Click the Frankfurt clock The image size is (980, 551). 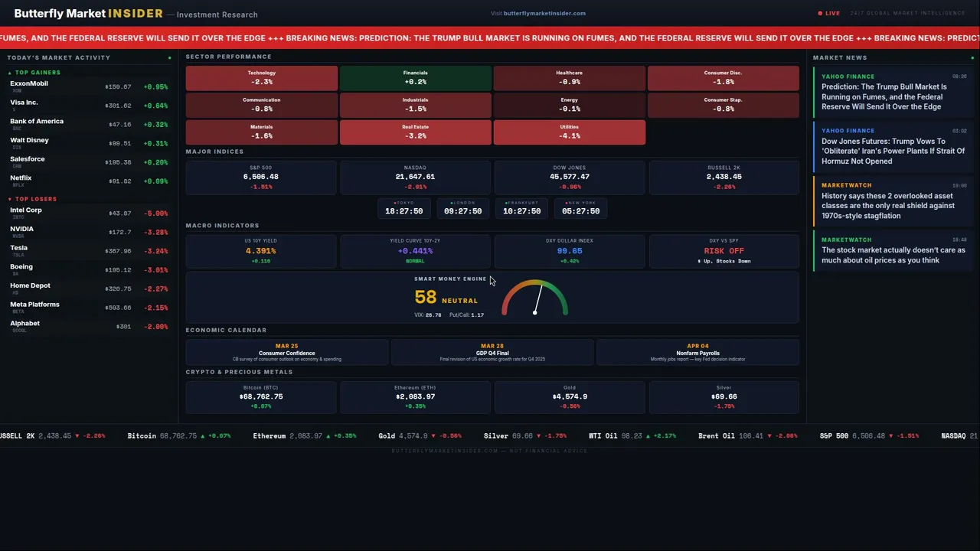click(x=521, y=209)
